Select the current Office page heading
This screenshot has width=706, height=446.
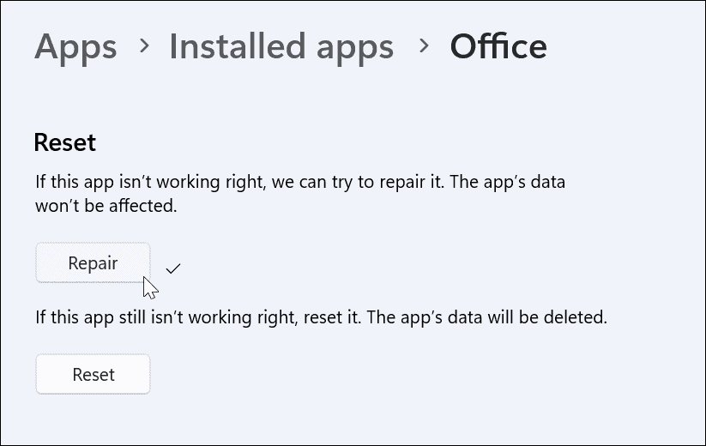[498, 46]
